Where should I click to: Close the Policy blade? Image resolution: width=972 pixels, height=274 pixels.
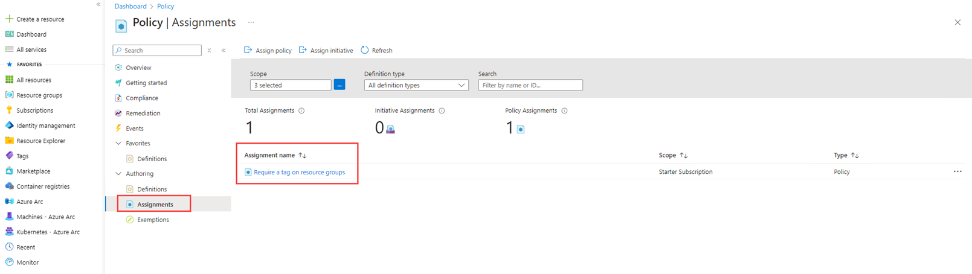pyautogui.click(x=958, y=22)
